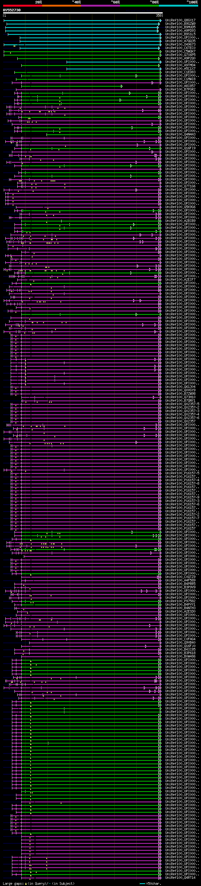
Task: Select hit label UniRef100_P16157-9
Action: click(x=182, y=497)
